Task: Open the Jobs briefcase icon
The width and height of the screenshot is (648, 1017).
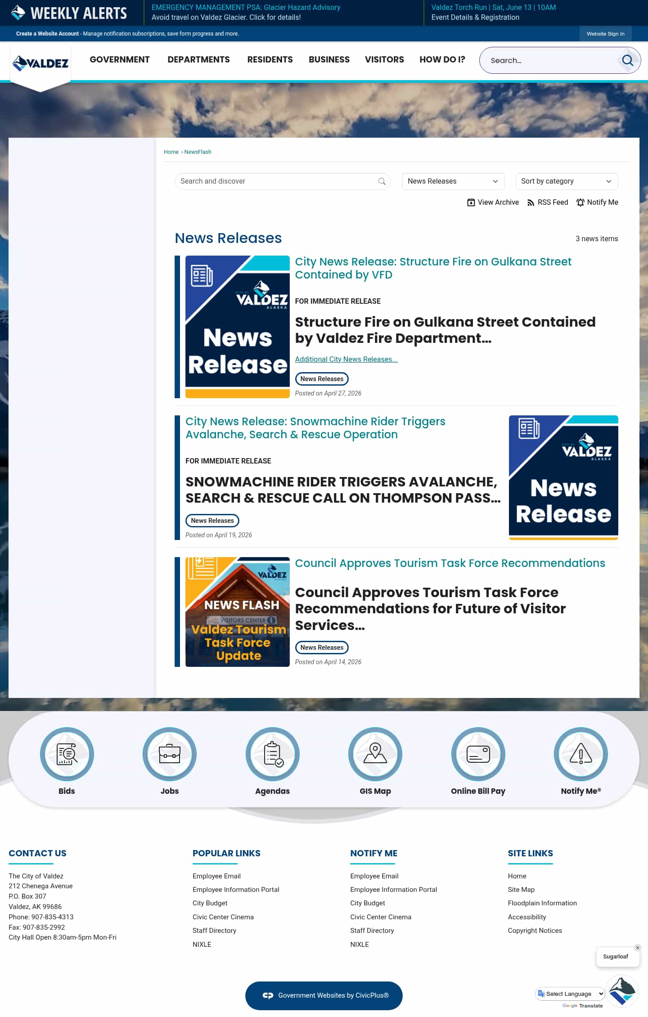Action: coord(170,754)
